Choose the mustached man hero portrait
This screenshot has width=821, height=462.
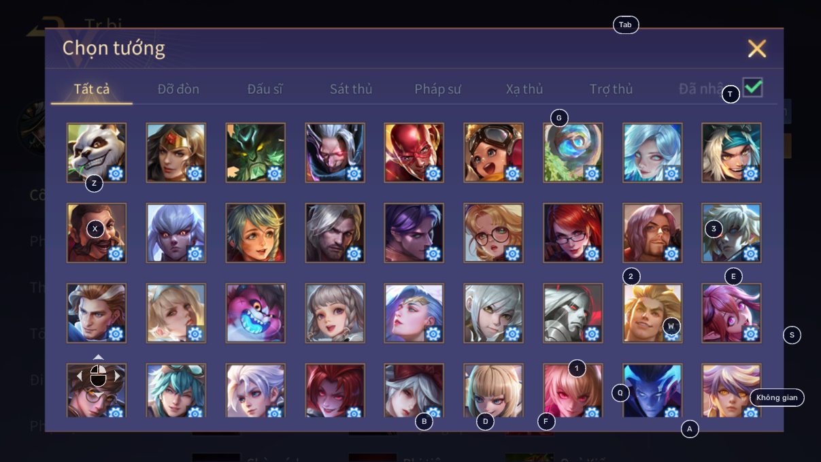97,233
